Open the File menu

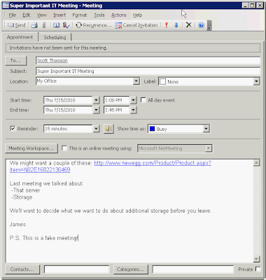(x=13, y=15)
